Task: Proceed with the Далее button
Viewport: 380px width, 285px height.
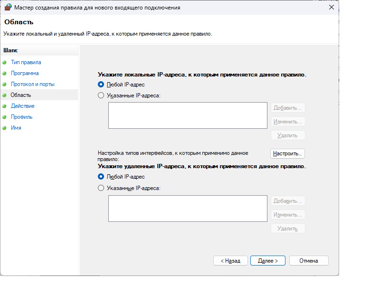Action: (x=267, y=261)
